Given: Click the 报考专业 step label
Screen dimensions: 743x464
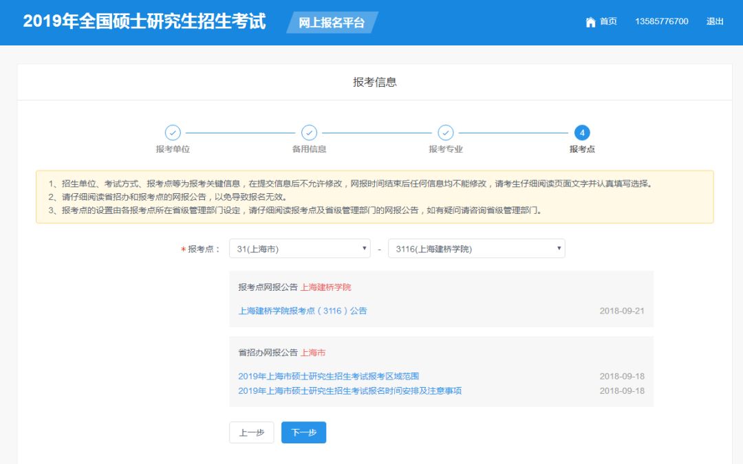Looking at the screenshot, I should (x=446, y=149).
